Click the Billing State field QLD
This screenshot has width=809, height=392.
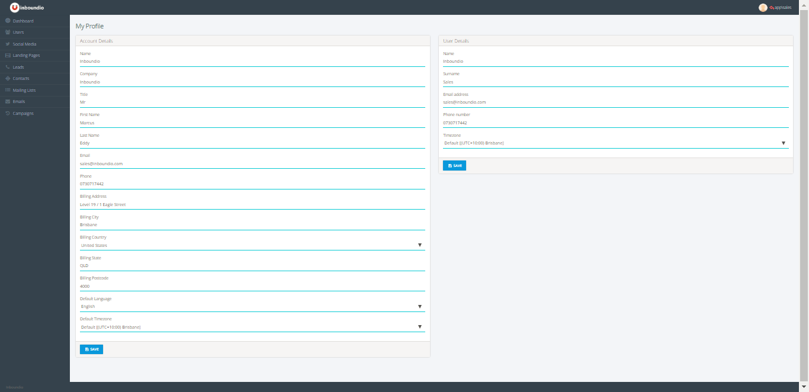(x=252, y=266)
